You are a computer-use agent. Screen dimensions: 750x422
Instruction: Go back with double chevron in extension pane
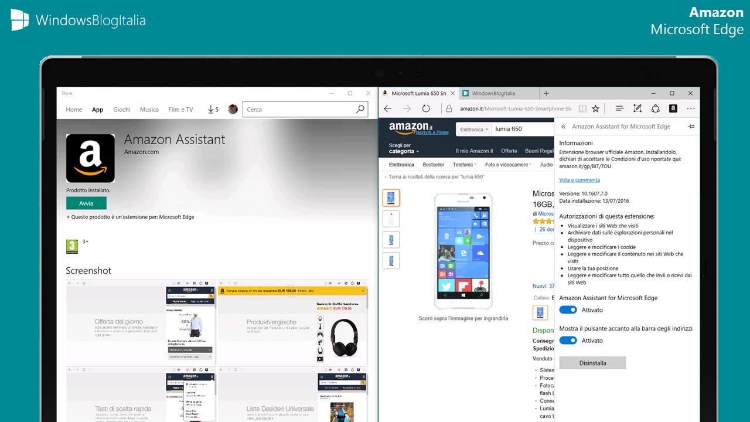coord(563,127)
